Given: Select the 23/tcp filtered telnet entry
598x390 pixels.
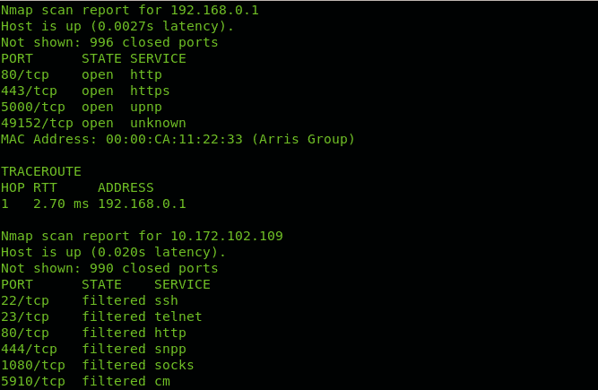Looking at the screenshot, I should [101, 316].
